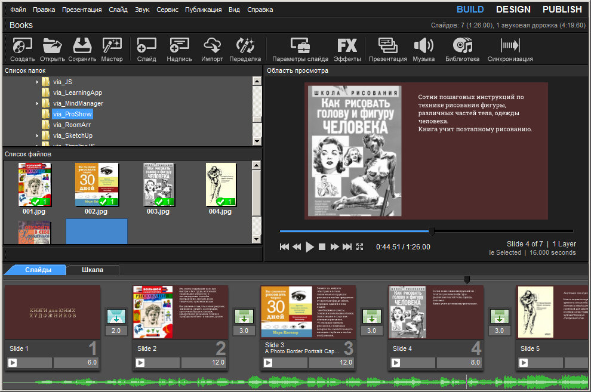Image resolution: width=591 pixels, height=392 pixels.
Task: Click the Синхронизация icon
Action: point(510,46)
